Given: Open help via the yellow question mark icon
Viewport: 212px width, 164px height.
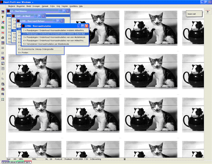Looking at the screenshot, I should tap(3, 17).
